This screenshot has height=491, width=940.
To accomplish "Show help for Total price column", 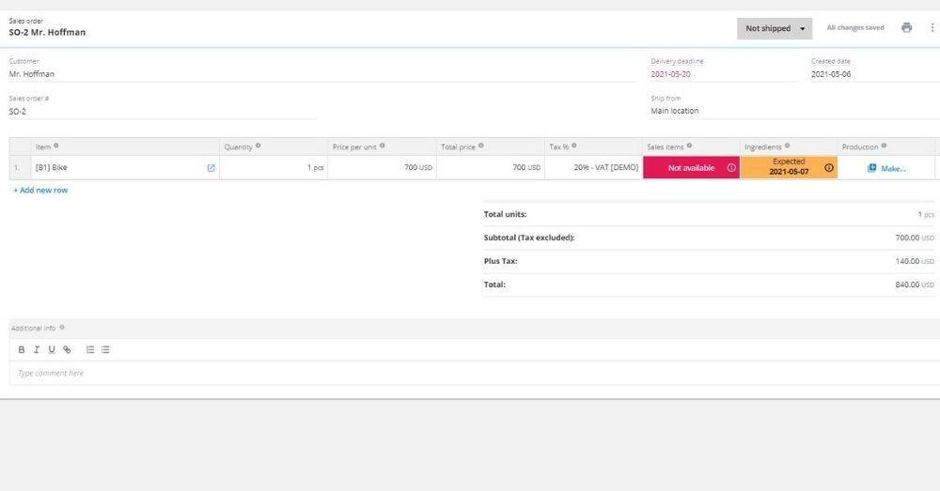I will pyautogui.click(x=480, y=146).
